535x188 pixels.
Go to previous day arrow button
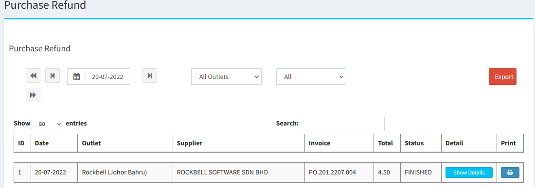[53, 76]
